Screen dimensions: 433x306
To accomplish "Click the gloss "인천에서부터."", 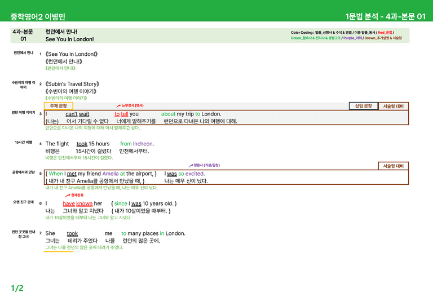I will point(134,151).
